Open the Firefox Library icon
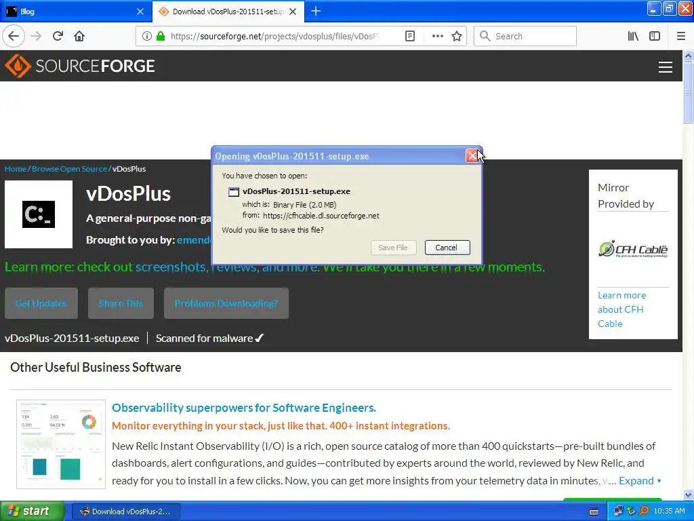This screenshot has width=694, height=521. [x=633, y=36]
